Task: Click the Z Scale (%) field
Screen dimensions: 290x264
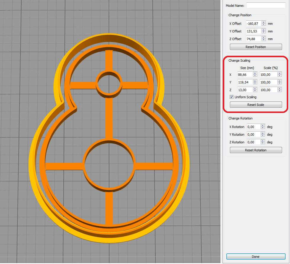Action: (x=268, y=90)
